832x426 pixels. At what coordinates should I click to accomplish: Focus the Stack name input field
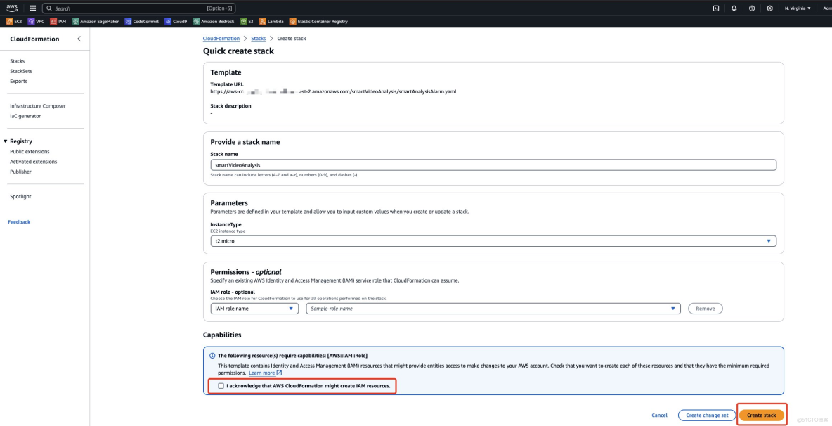(493, 165)
